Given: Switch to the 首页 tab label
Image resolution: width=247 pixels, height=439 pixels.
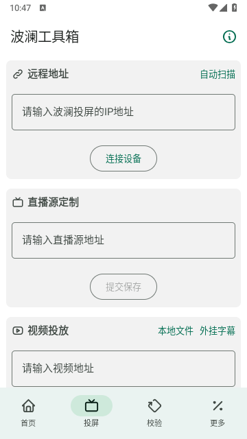Looking at the screenshot, I should click(x=28, y=423).
